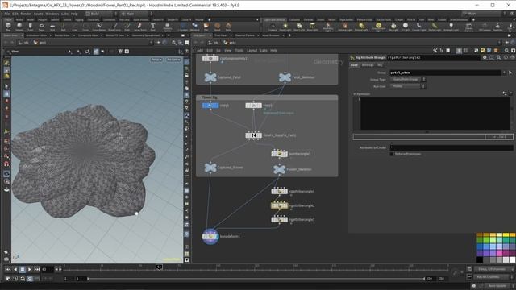Image resolution: width=516 pixels, height=290 pixels.
Task: Toggle the group selection arrow button
Action: click(510, 72)
